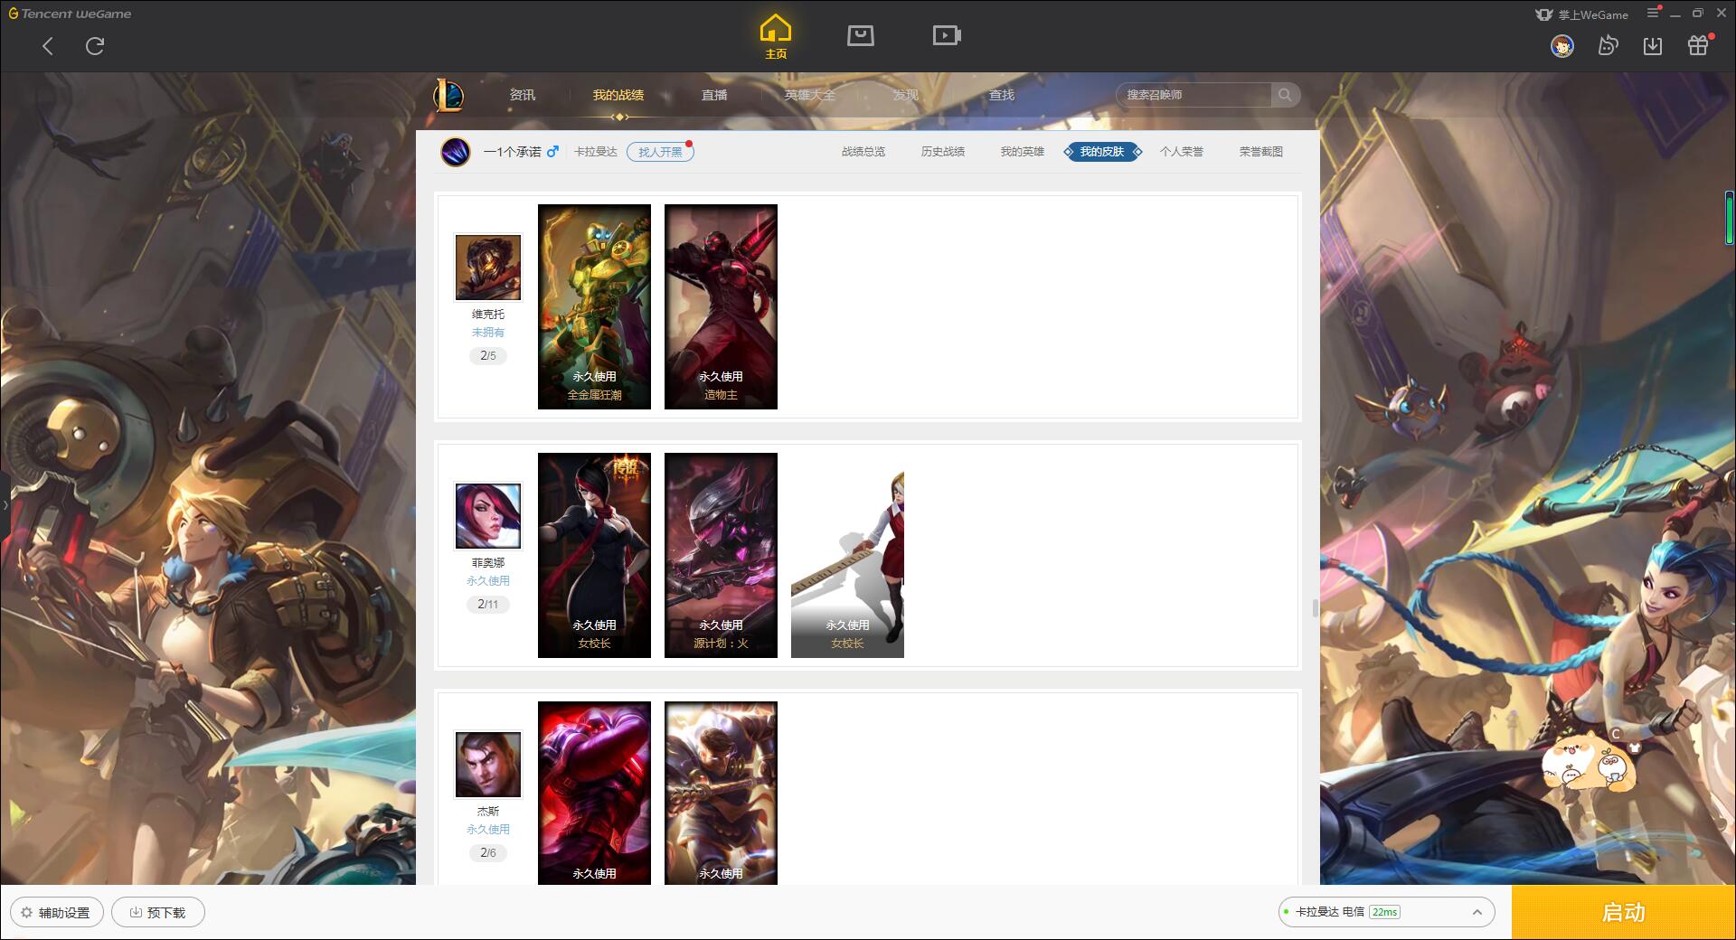This screenshot has width=1736, height=940.
Task: Go back with the left arrow icon
Action: point(48,46)
